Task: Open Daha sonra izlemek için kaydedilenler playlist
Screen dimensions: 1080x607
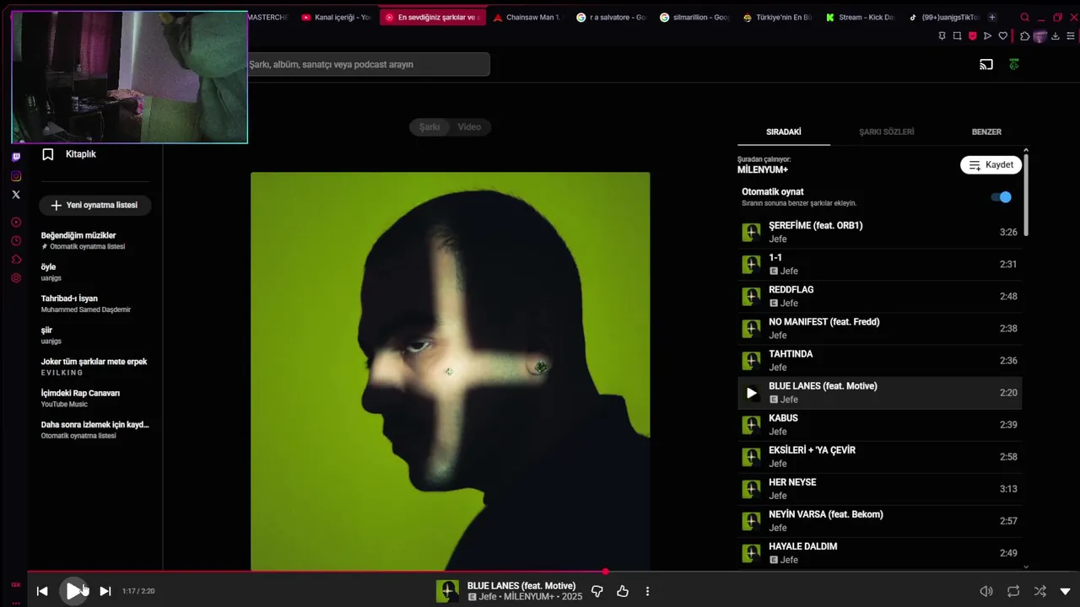Action: tap(94, 430)
